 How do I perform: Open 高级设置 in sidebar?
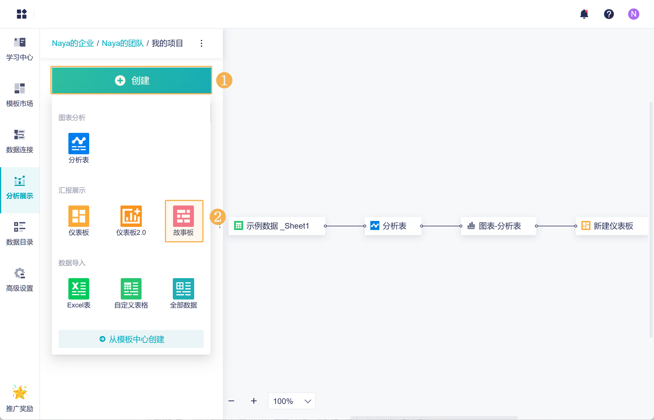point(20,280)
